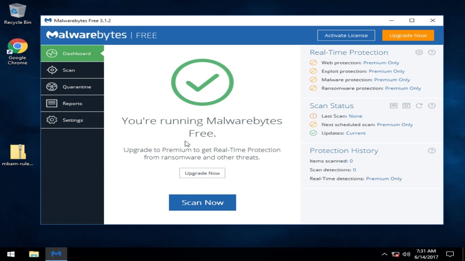Click Real-Time Protection help icon

coord(432,52)
